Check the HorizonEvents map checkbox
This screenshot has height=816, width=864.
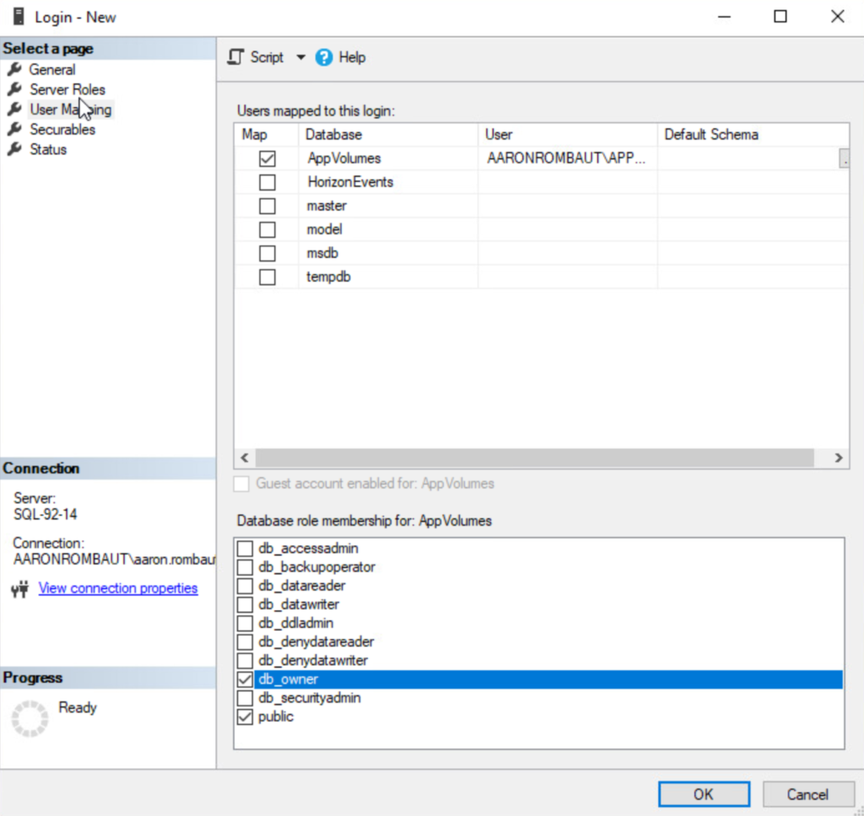(267, 182)
